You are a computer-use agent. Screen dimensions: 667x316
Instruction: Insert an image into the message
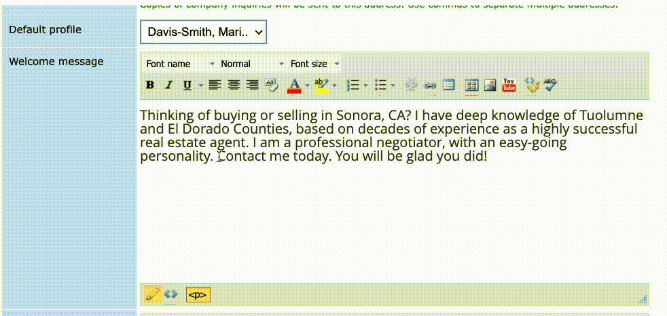tap(490, 85)
